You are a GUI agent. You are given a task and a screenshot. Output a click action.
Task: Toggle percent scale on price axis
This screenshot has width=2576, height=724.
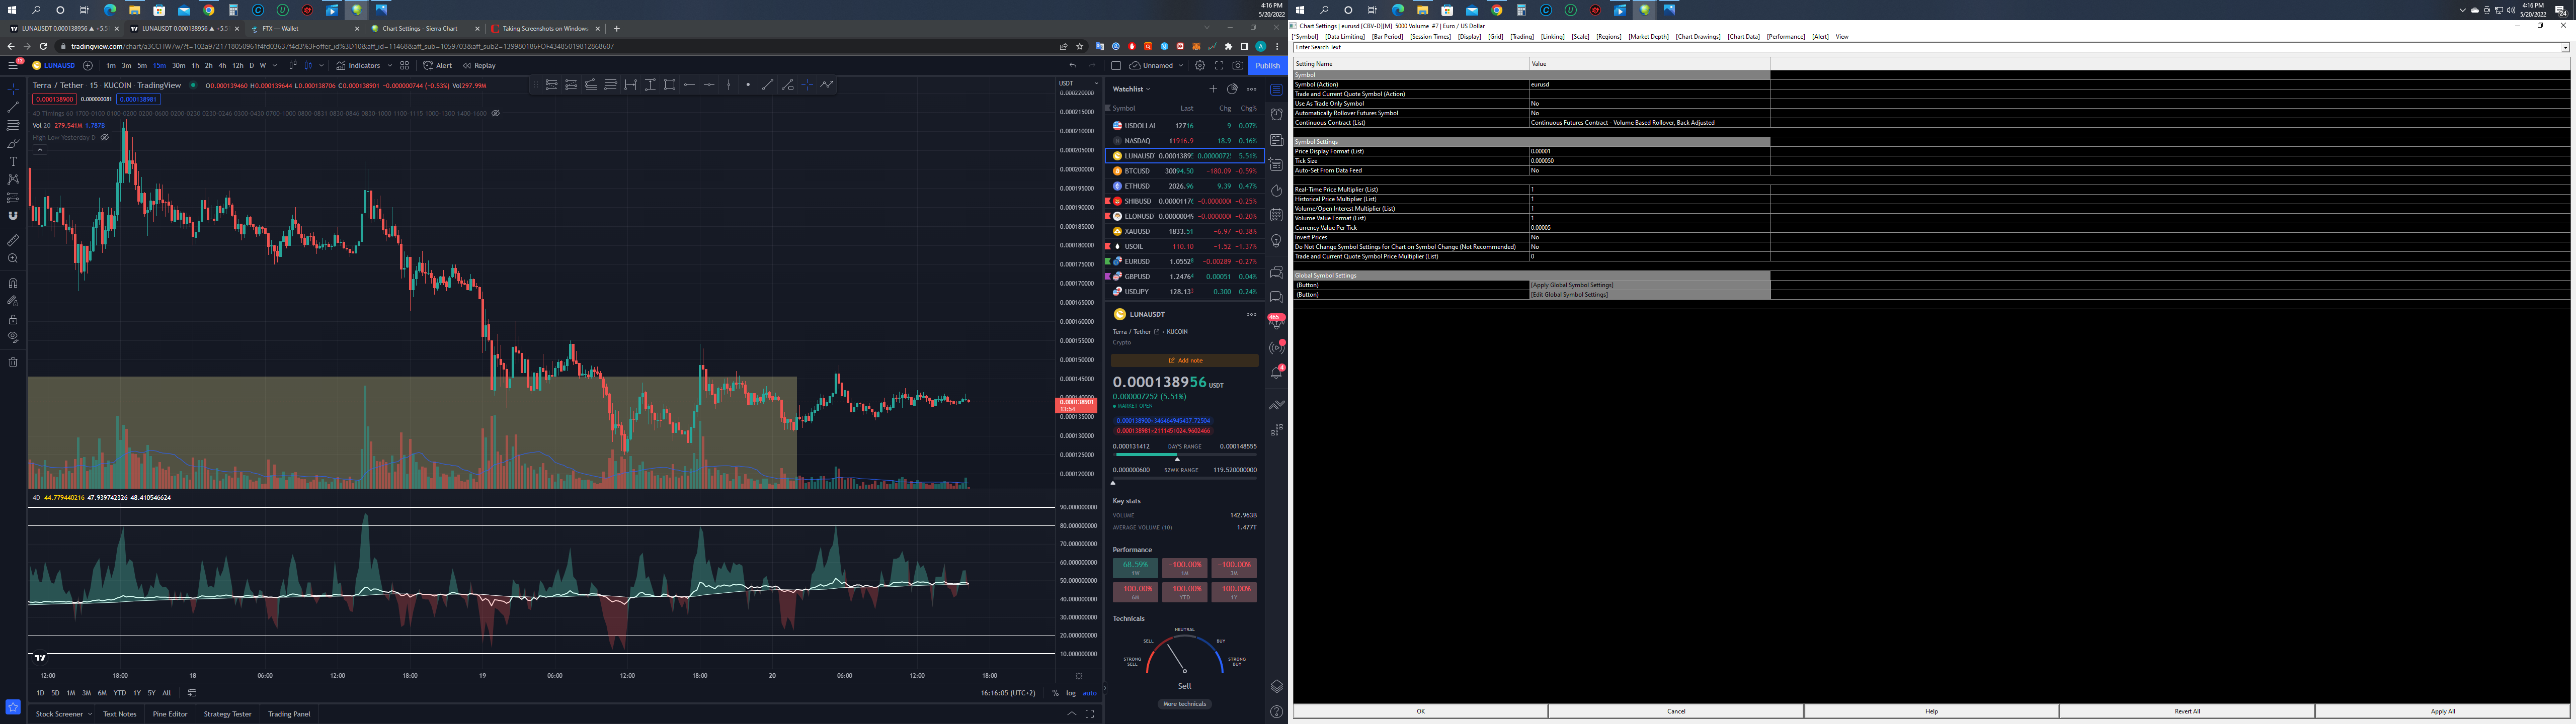1055,693
